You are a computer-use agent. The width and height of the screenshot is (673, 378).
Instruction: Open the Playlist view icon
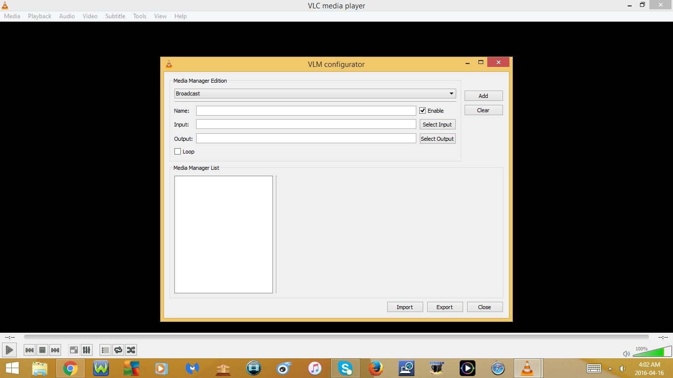coord(105,349)
